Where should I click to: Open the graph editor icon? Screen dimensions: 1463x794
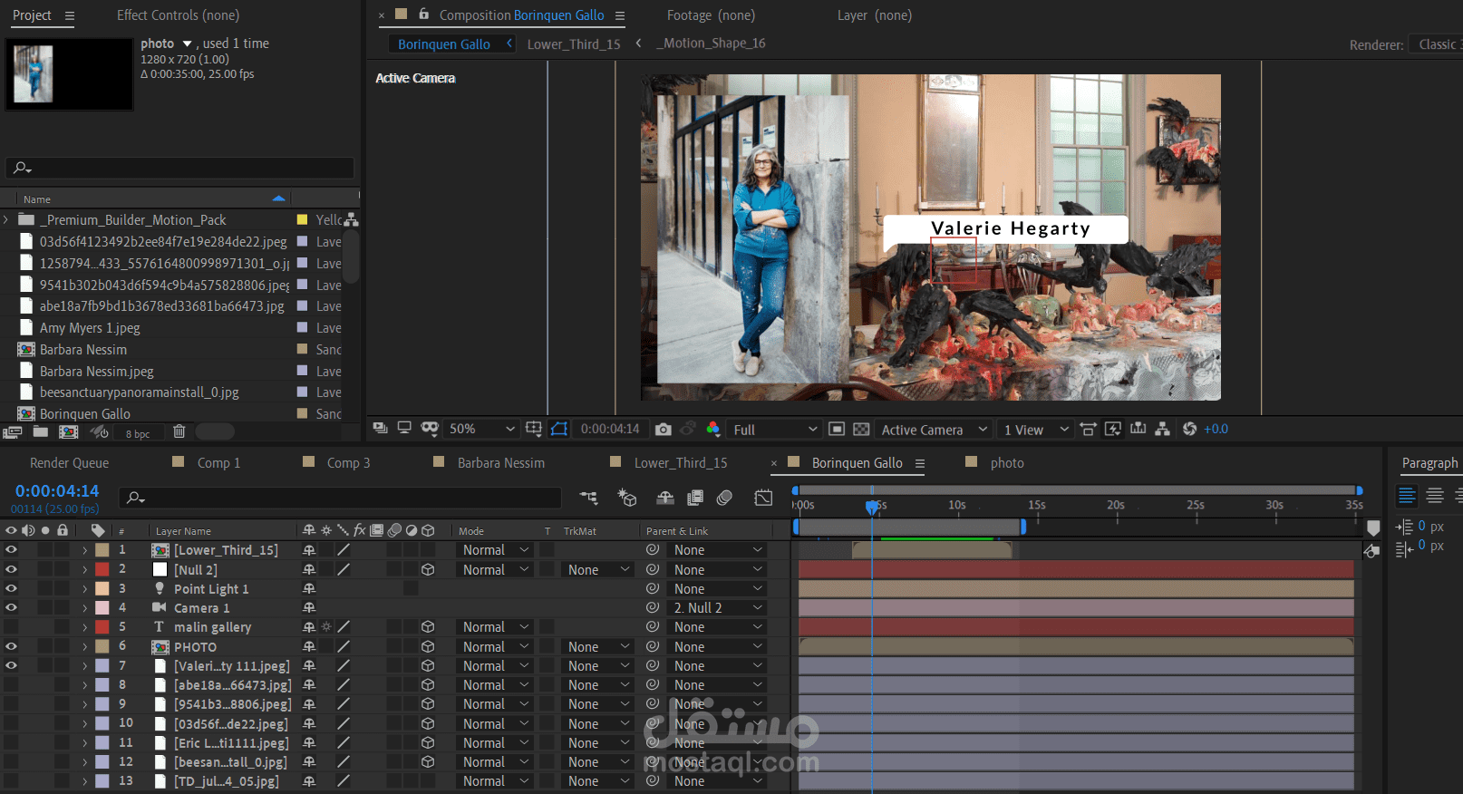point(763,497)
